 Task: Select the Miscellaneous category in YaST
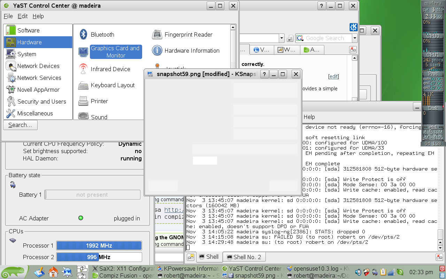pos(38,113)
